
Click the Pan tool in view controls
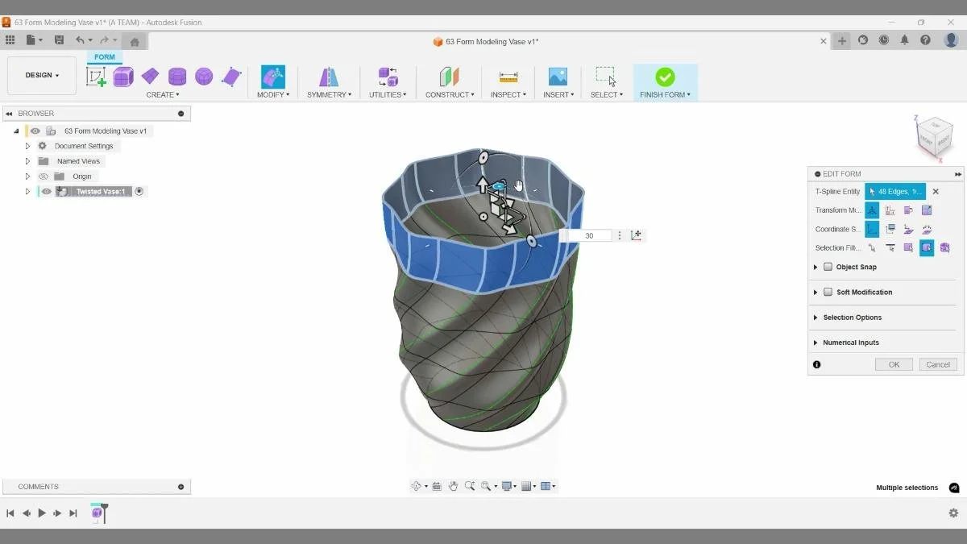pyautogui.click(x=454, y=485)
